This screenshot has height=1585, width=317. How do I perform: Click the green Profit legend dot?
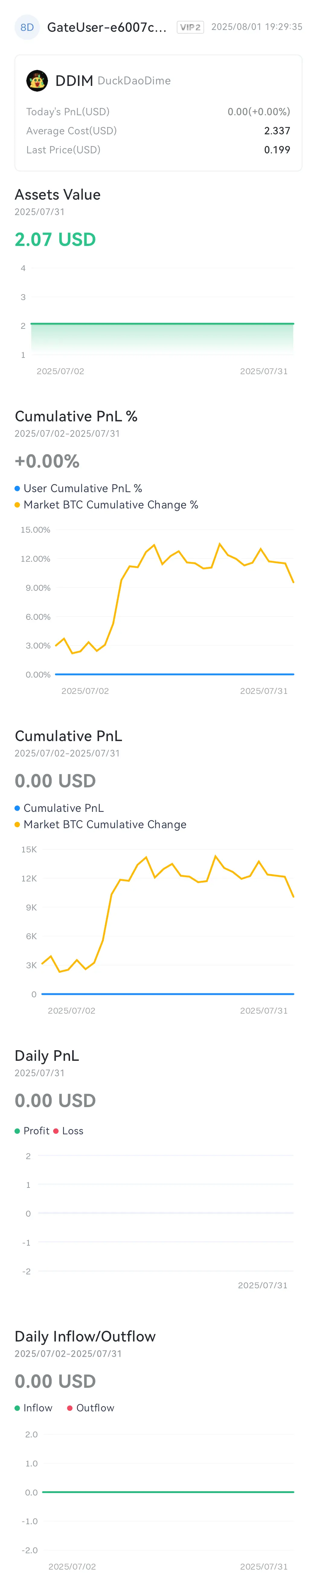click(17, 1131)
